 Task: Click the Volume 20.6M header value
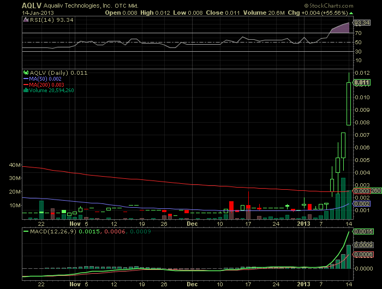pyautogui.click(x=264, y=13)
